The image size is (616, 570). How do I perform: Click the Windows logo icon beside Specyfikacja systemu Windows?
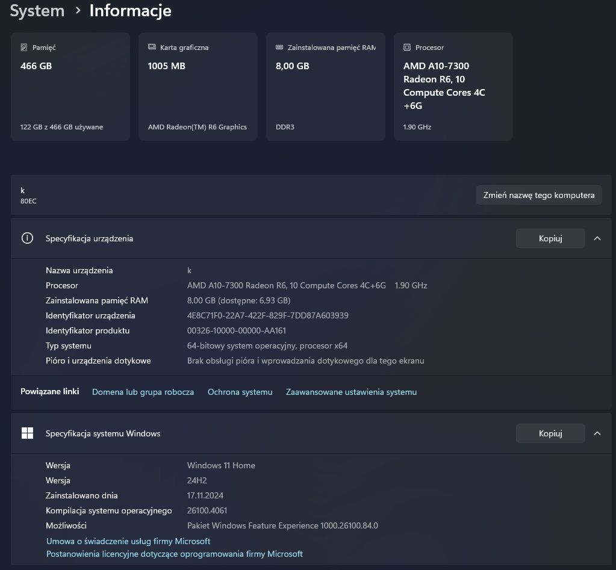[27, 433]
